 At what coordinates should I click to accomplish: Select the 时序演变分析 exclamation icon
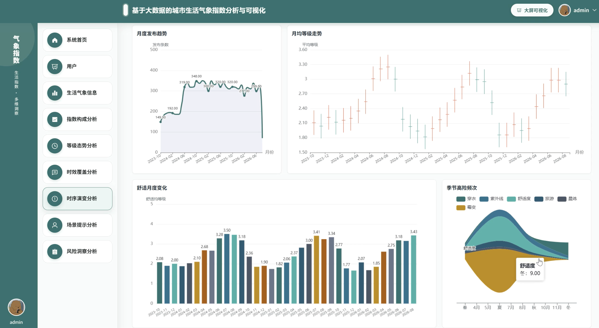click(x=55, y=199)
